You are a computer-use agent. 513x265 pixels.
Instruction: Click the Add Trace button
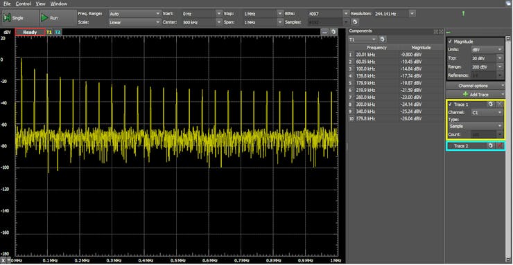pos(476,94)
